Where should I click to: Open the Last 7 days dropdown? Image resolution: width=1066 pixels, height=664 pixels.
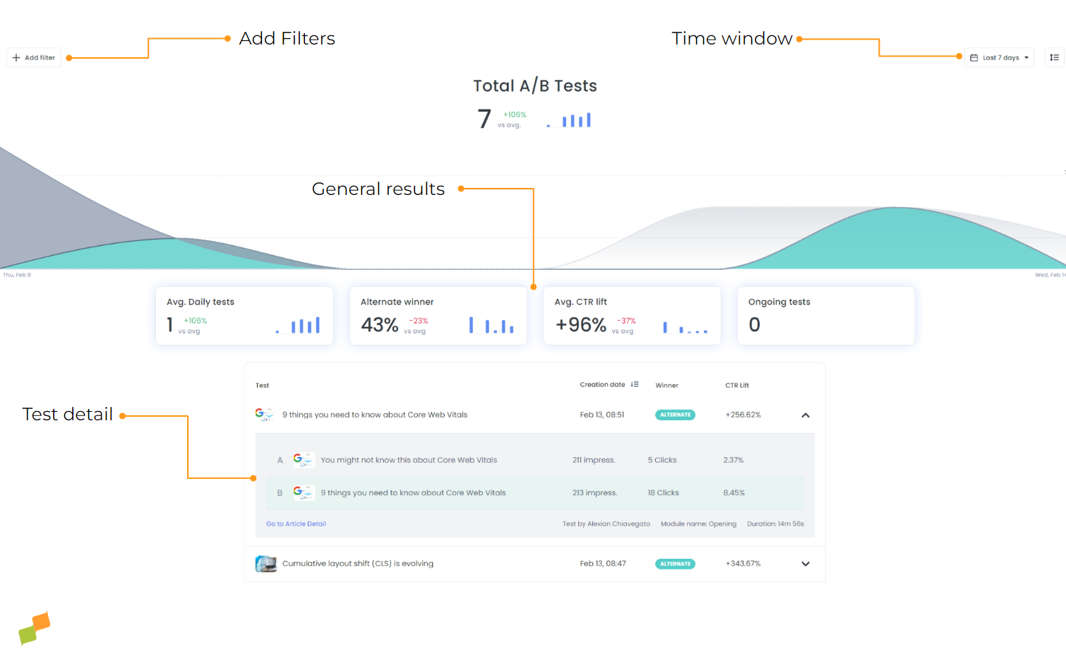[999, 57]
